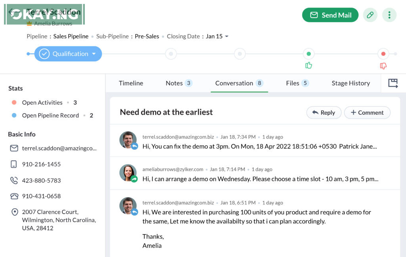The height and width of the screenshot is (257, 406).
Task: Select the second pipeline stage circle
Action: point(171,54)
